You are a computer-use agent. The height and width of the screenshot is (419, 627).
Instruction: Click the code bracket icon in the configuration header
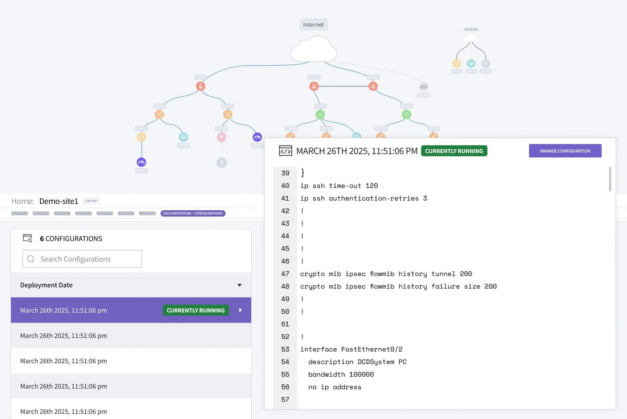pyautogui.click(x=285, y=151)
